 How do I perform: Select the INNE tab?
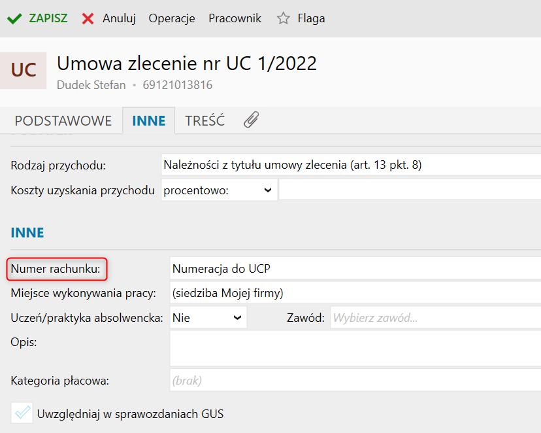[149, 121]
